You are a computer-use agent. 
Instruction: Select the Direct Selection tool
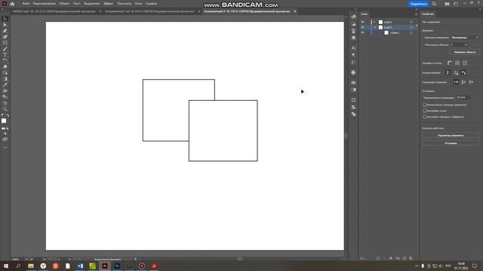[5, 25]
